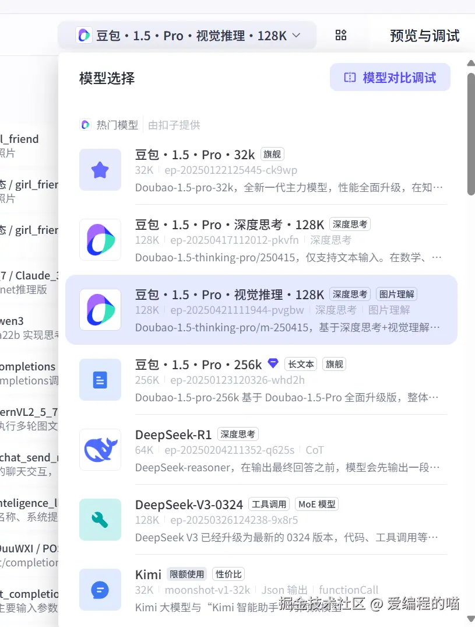Click endpoint ep-20250204211352-q625s text
This screenshot has height=627, width=475.
tap(229, 450)
